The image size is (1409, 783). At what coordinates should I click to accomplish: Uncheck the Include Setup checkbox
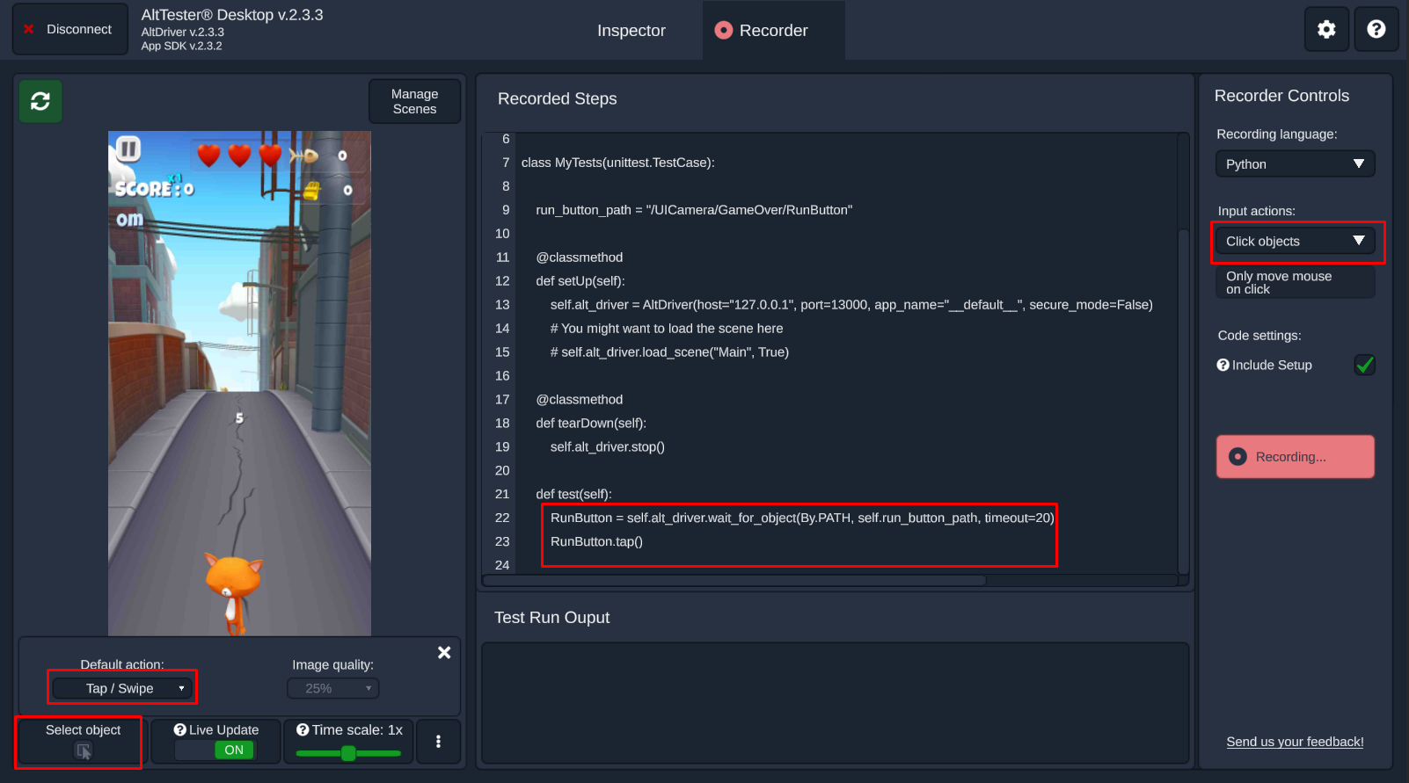pyautogui.click(x=1365, y=365)
